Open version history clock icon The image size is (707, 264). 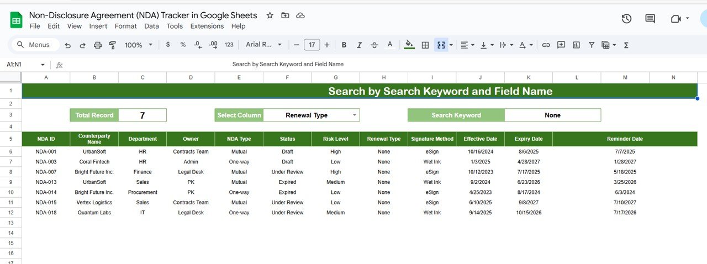[x=626, y=19]
